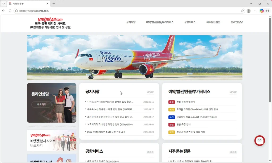Click the 2026.04.08 notice date
This screenshot has height=163, width=272.
[148, 124]
